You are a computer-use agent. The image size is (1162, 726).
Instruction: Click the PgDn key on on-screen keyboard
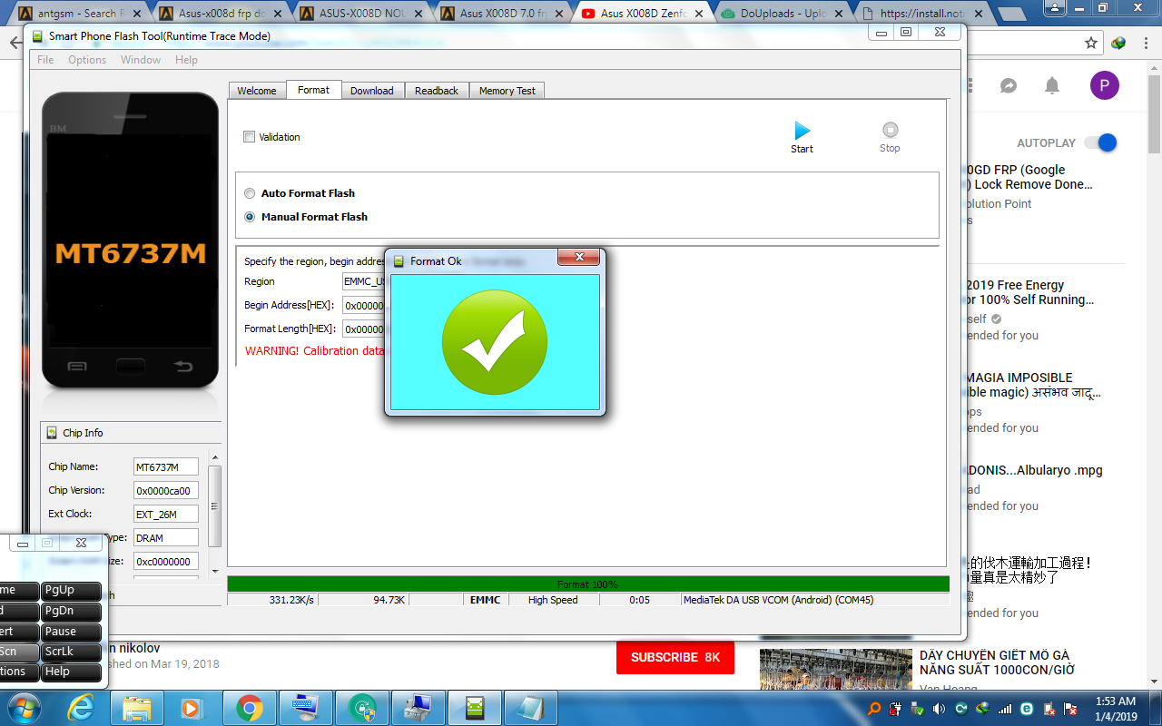click(71, 611)
